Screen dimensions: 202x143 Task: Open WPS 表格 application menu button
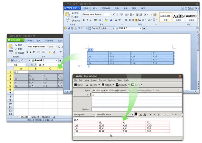pos(15,40)
